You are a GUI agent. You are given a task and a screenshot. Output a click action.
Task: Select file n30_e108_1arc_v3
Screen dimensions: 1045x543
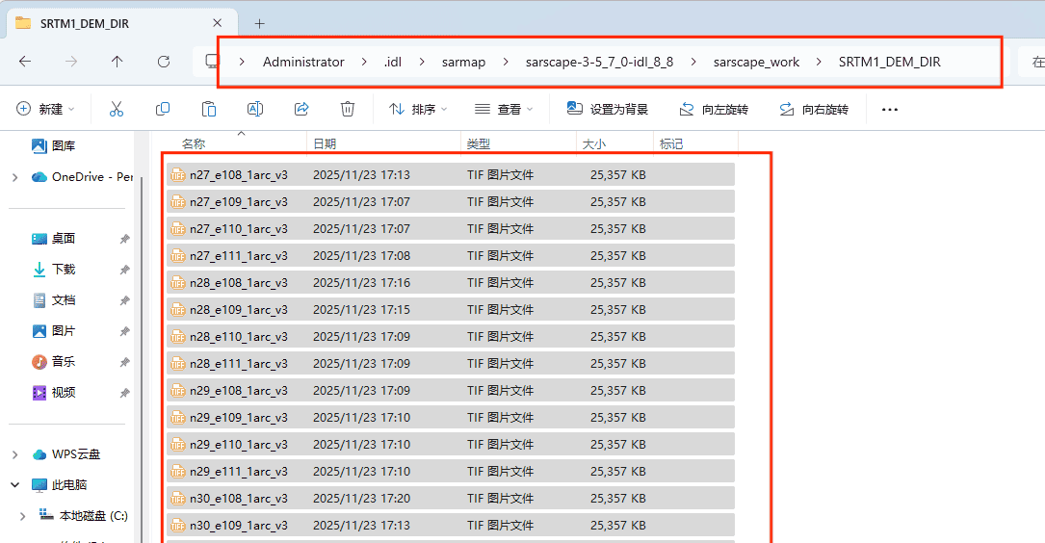[451, 499]
